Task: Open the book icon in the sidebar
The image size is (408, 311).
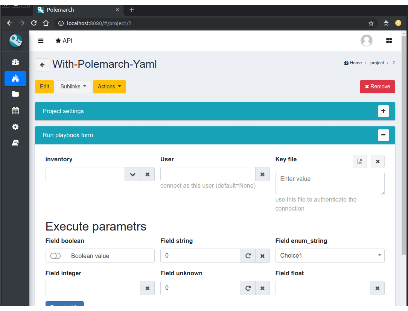Action: (x=15, y=143)
